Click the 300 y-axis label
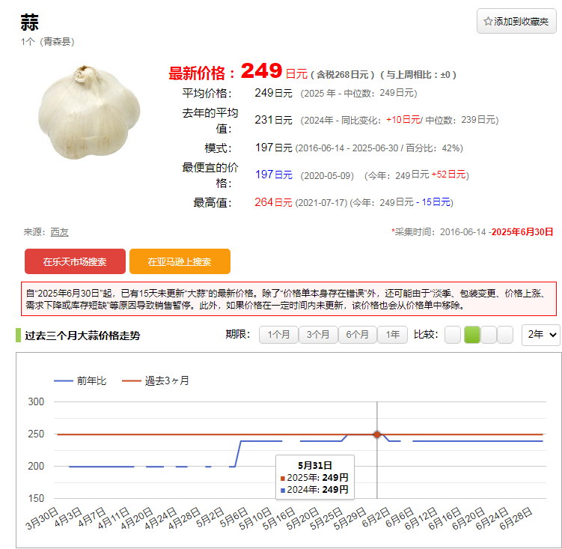 (36, 402)
